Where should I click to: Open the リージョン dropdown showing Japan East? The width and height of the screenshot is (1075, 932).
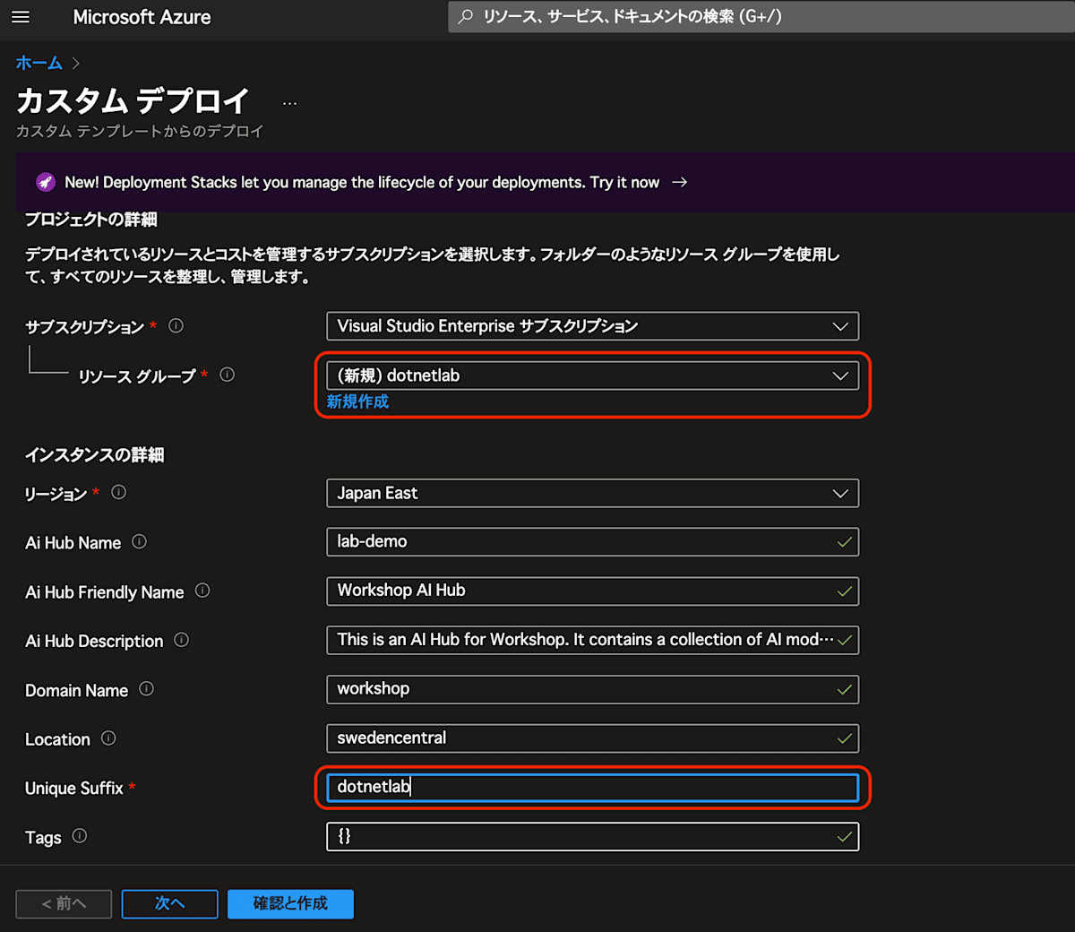click(x=592, y=493)
